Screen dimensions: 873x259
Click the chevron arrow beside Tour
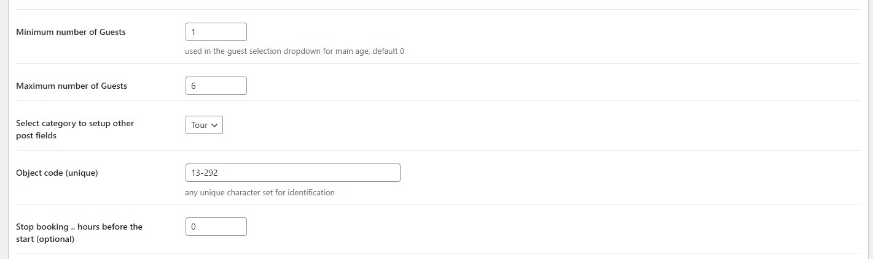(214, 125)
